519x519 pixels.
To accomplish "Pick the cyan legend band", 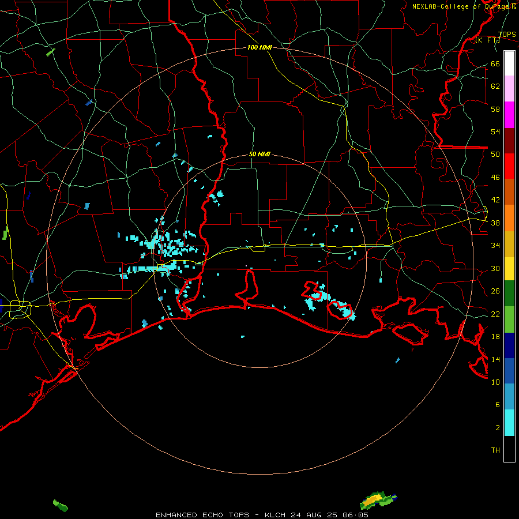I will 509,423.
